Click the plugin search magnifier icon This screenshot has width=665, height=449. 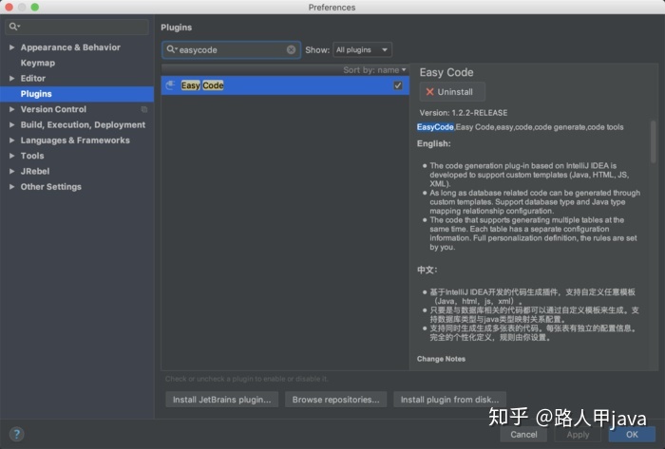point(171,49)
